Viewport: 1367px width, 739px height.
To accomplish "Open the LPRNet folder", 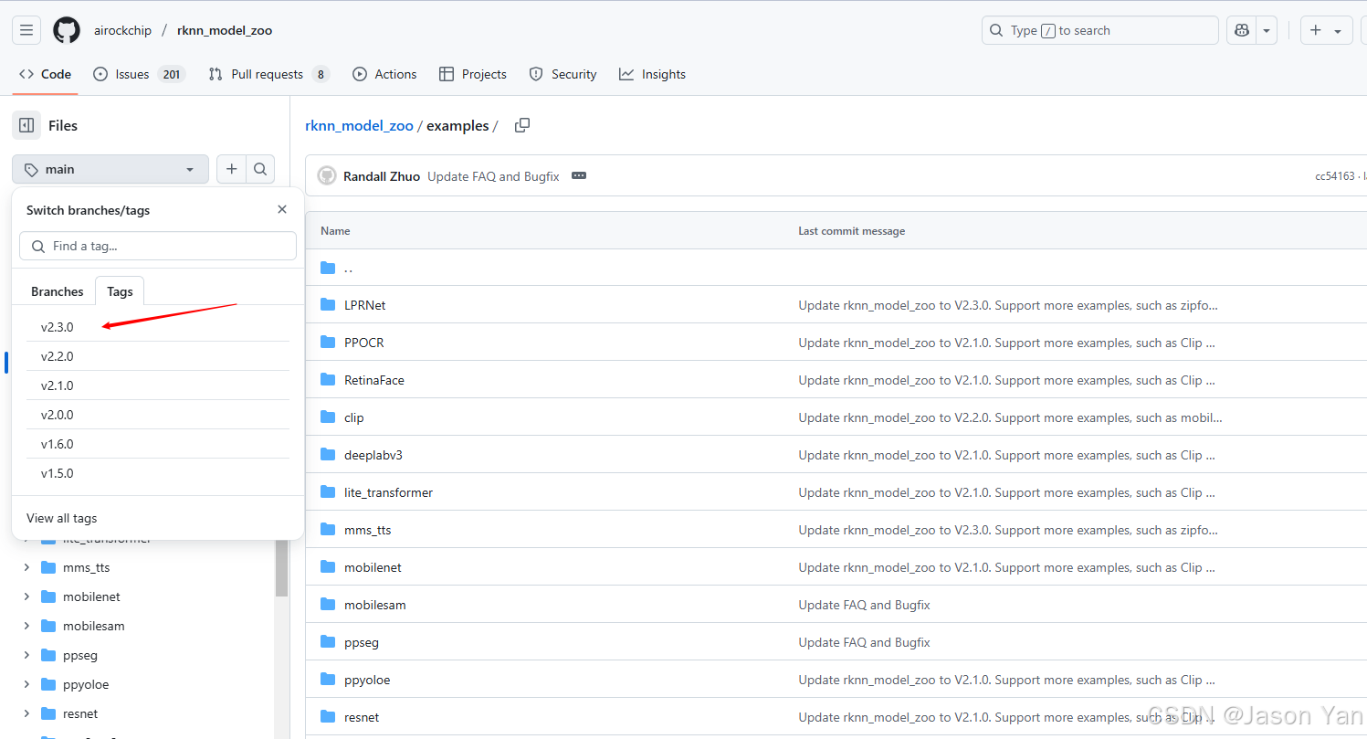I will coord(364,305).
